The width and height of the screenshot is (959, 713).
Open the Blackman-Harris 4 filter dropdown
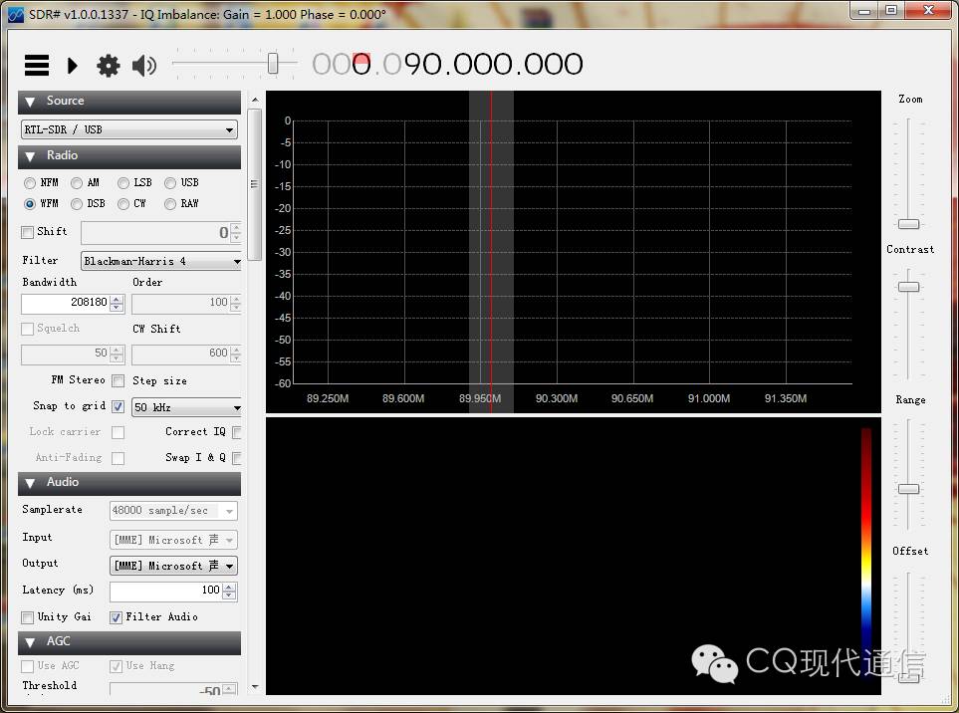point(161,262)
